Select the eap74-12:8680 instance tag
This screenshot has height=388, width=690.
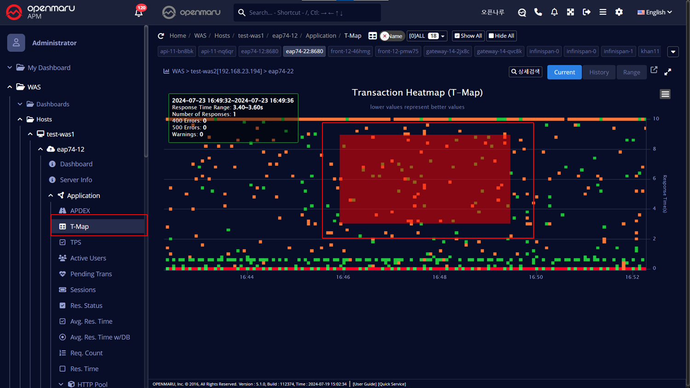[259, 51]
